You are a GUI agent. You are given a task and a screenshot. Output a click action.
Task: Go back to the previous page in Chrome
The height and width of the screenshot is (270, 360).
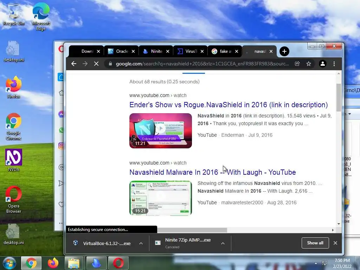click(x=74, y=64)
